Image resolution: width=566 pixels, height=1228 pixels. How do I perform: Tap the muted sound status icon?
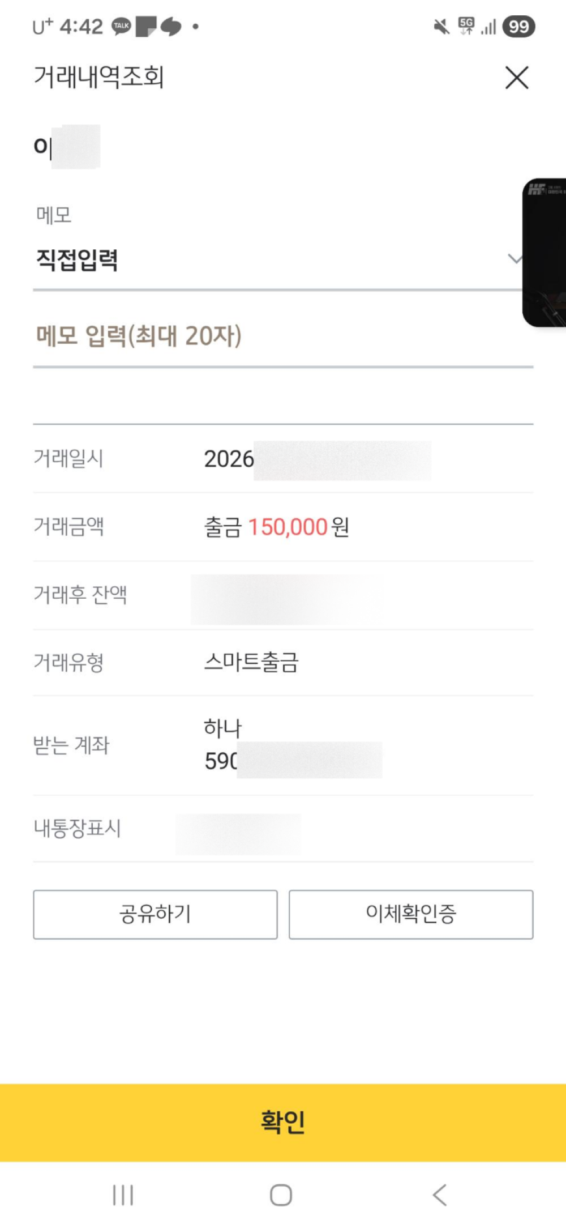pos(441,26)
